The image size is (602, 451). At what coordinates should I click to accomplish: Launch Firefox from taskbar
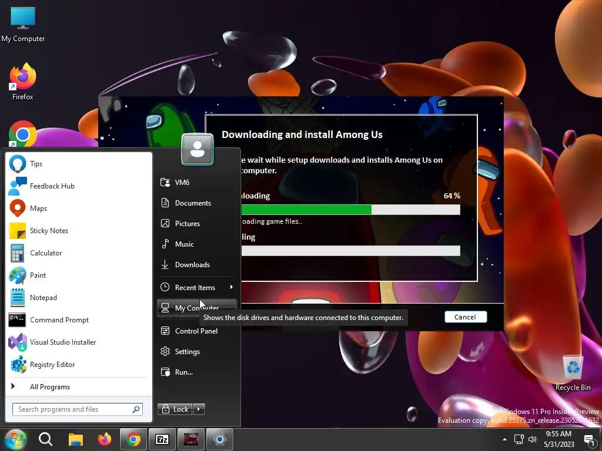coord(105,439)
